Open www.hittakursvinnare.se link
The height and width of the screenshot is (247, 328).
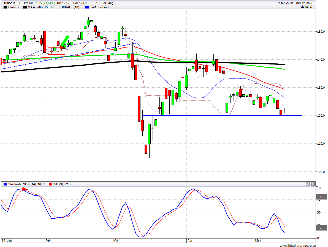[298, 246]
